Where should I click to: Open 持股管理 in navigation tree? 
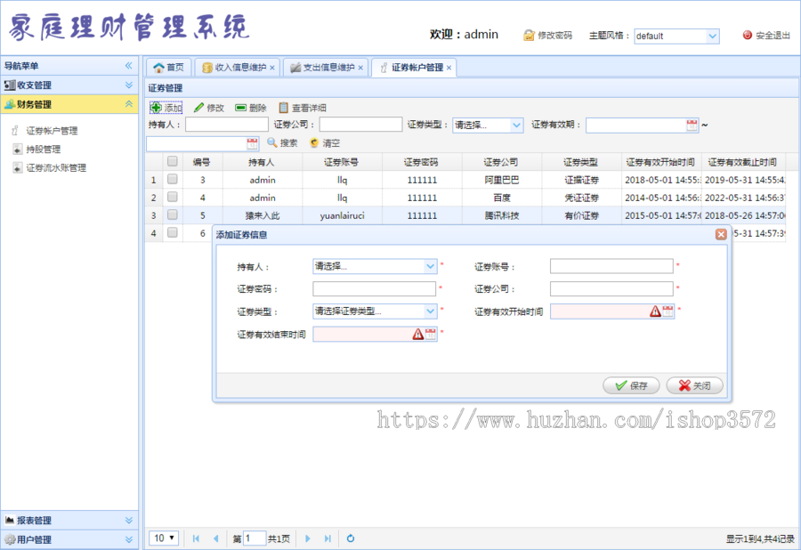tap(44, 150)
